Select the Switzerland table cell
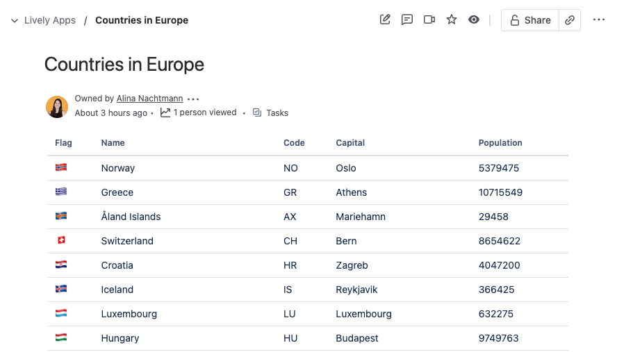 [x=127, y=241]
